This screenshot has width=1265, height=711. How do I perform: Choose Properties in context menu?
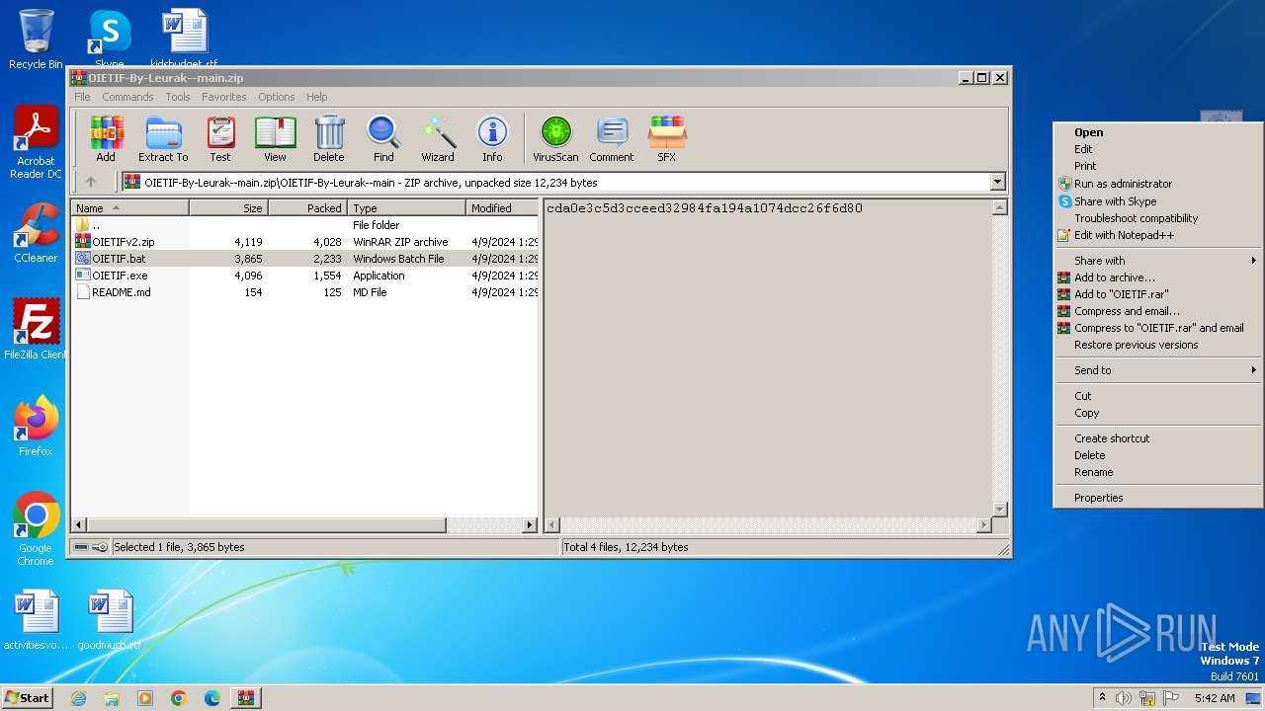(1158, 498)
